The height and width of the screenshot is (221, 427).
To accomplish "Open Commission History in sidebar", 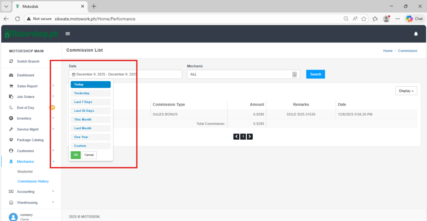I will (x=33, y=181).
